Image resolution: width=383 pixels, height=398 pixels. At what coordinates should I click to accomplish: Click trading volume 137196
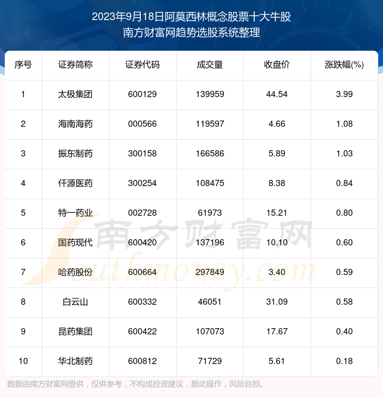[210, 243]
